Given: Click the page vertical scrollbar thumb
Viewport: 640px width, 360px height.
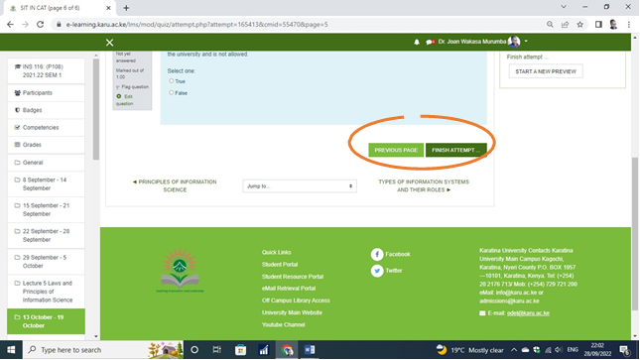Looking at the screenshot, I should click(635, 234).
